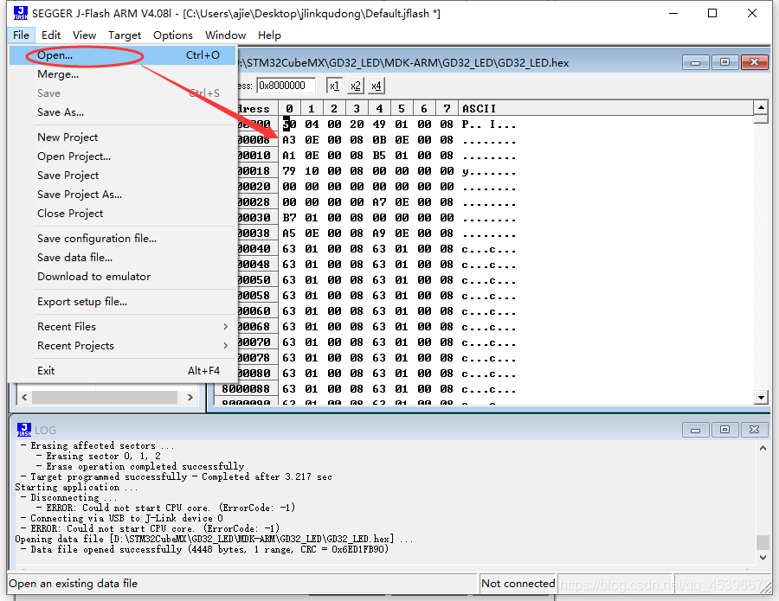This screenshot has width=779, height=601.
Task: Click LOG window vertical scrollbar thumb
Action: (763, 542)
